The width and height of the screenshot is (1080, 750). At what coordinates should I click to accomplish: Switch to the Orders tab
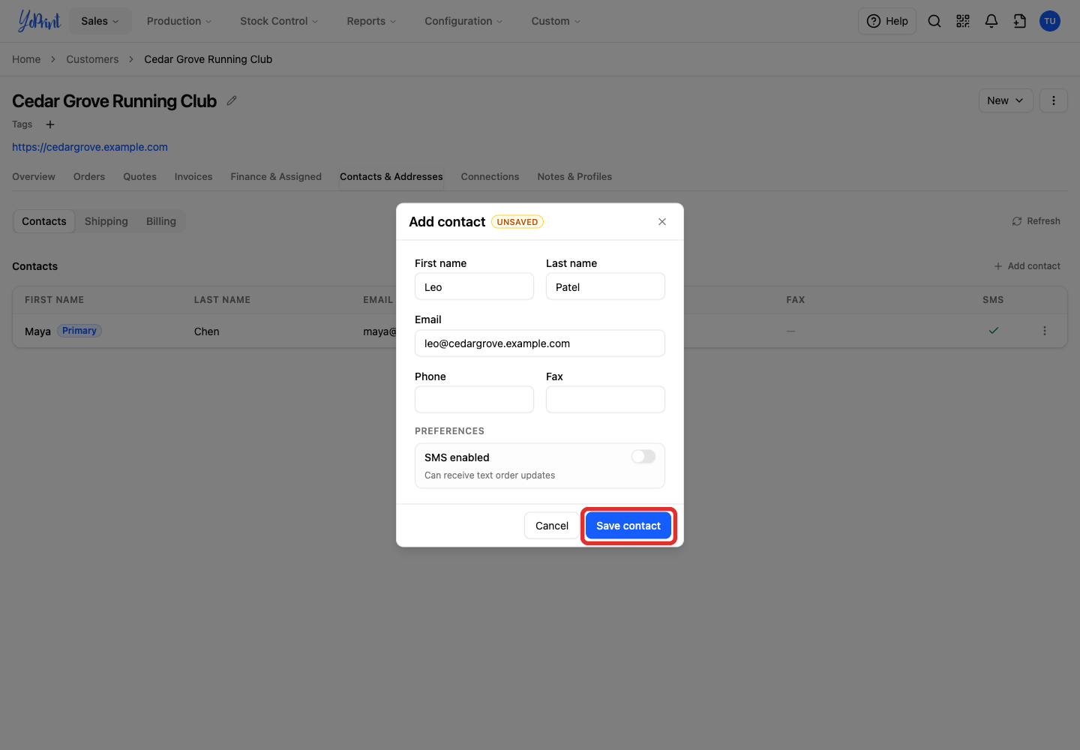(x=89, y=177)
